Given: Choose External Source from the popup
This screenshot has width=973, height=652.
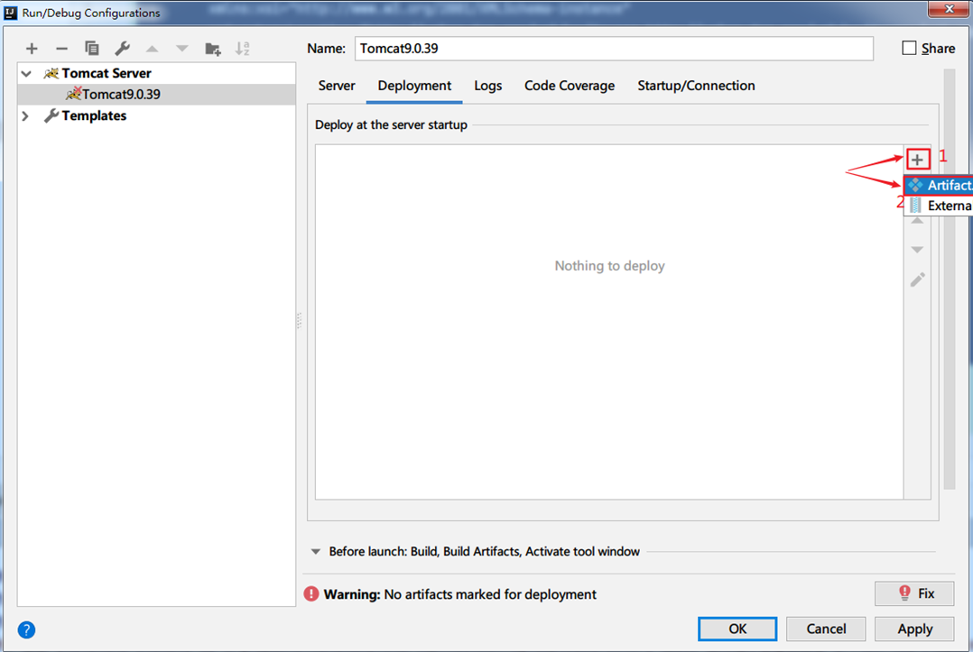Looking at the screenshot, I should (x=939, y=206).
